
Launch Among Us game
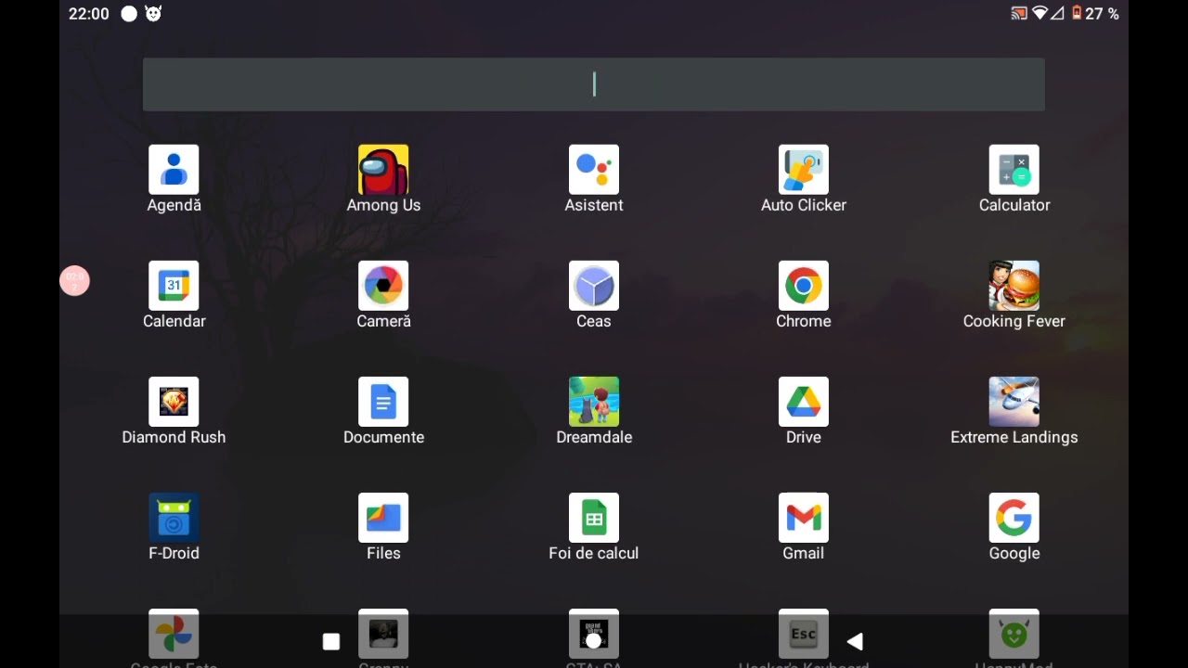click(x=383, y=170)
